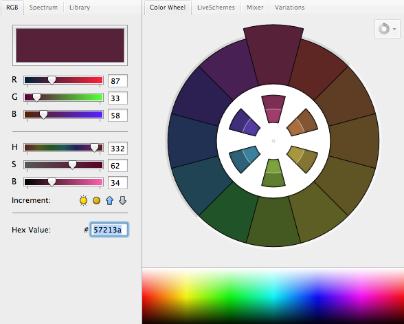Click the dim yellow circle increment icon
404x324 pixels.
point(96,200)
